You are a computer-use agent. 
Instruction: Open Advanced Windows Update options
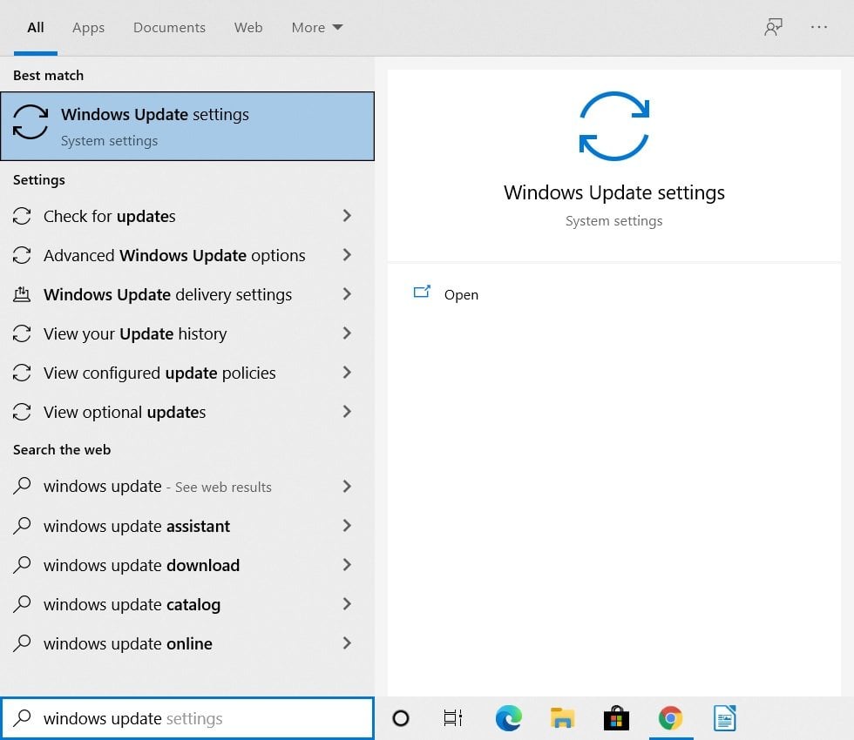pos(187,255)
